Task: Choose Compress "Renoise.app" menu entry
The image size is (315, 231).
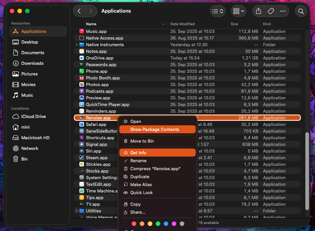Action: (x=155, y=169)
